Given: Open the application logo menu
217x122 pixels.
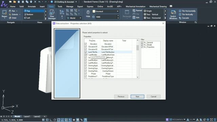Looking at the screenshot, I should click(x=4, y=4).
